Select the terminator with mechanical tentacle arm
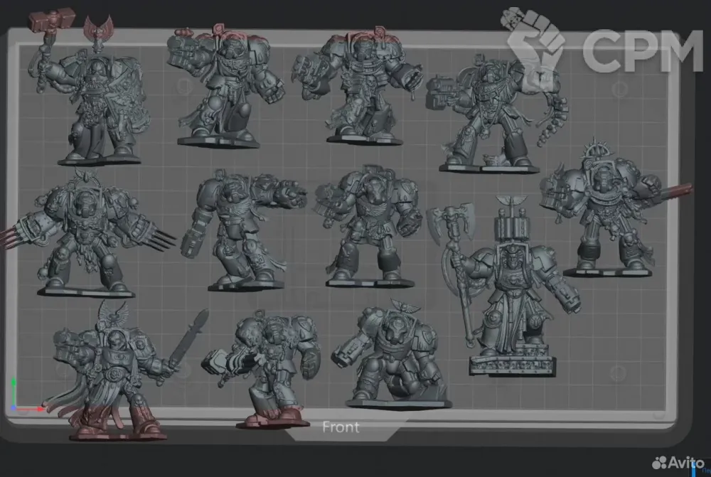Screen dimensions: 711x477 496,113
